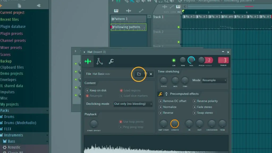Click the automation clip icon above patterns
The height and width of the screenshot is (153, 272).
tap(141, 11)
